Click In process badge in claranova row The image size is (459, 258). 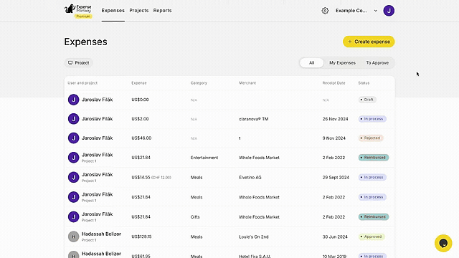[372, 119]
